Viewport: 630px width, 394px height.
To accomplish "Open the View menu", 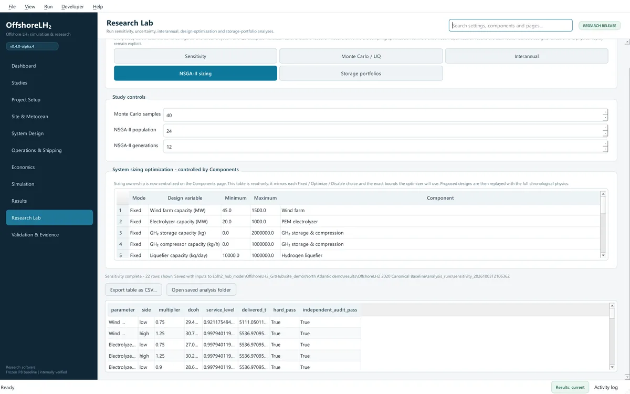I will [x=30, y=6].
